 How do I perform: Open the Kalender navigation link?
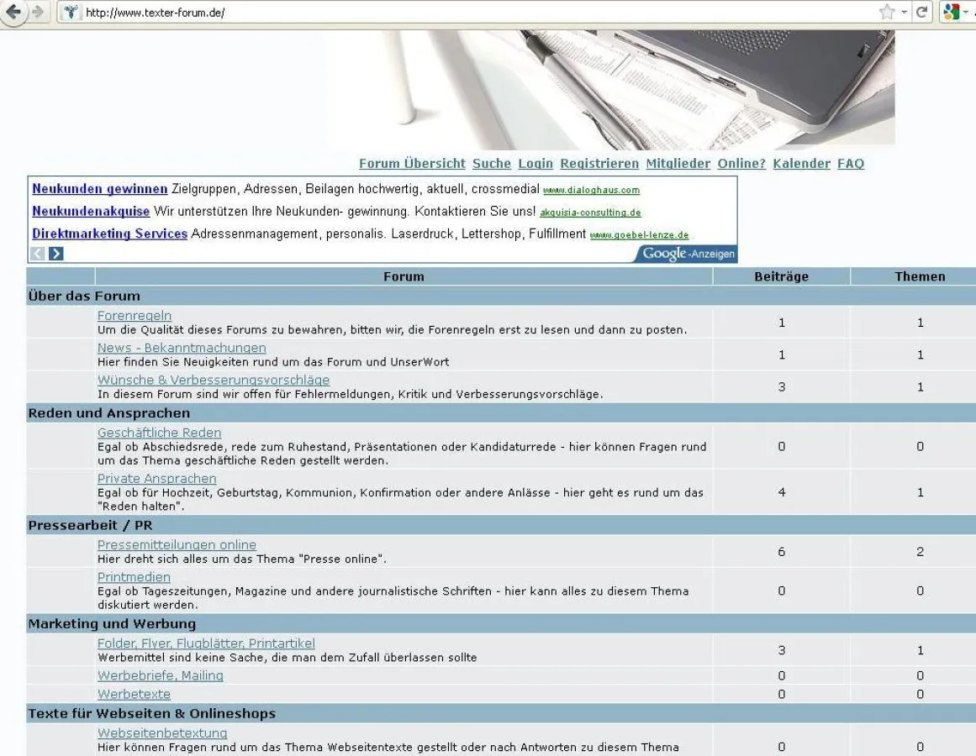click(801, 164)
